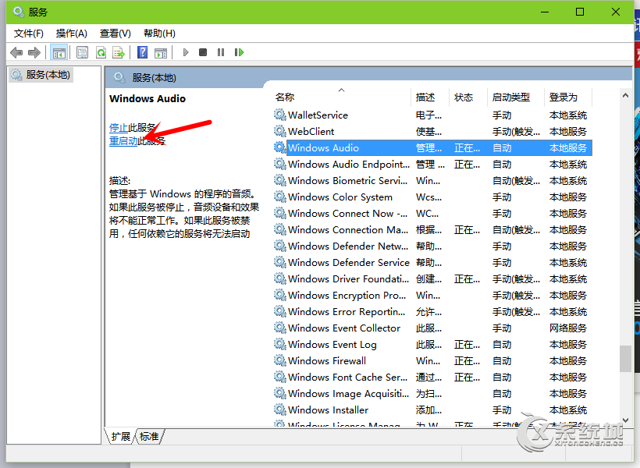
Task: Switch to the 标准 tab
Action: 149,437
